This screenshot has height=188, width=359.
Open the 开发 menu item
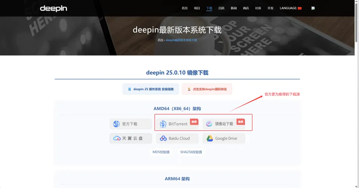click(x=270, y=8)
